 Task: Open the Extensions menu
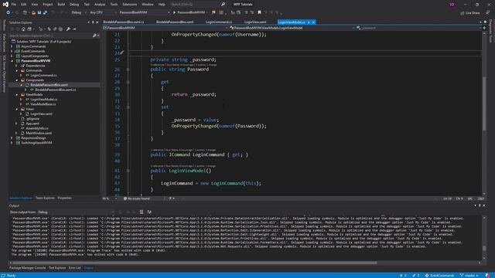click(130, 5)
